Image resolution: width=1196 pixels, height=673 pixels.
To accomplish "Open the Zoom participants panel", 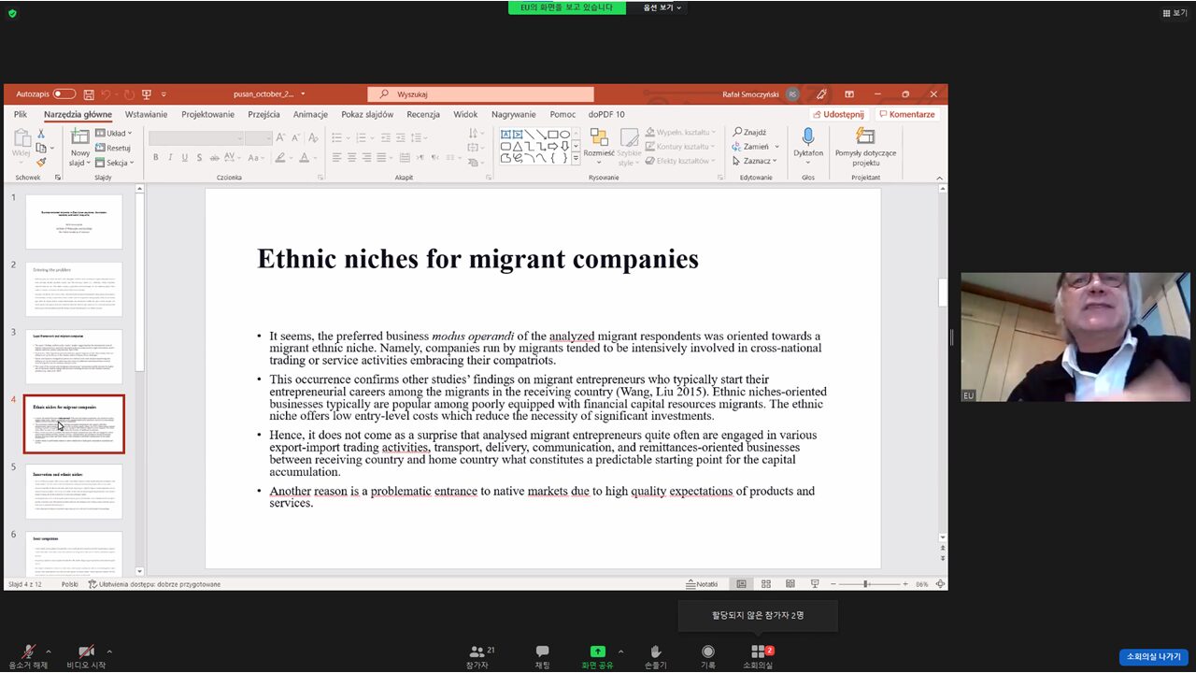I will click(x=477, y=652).
